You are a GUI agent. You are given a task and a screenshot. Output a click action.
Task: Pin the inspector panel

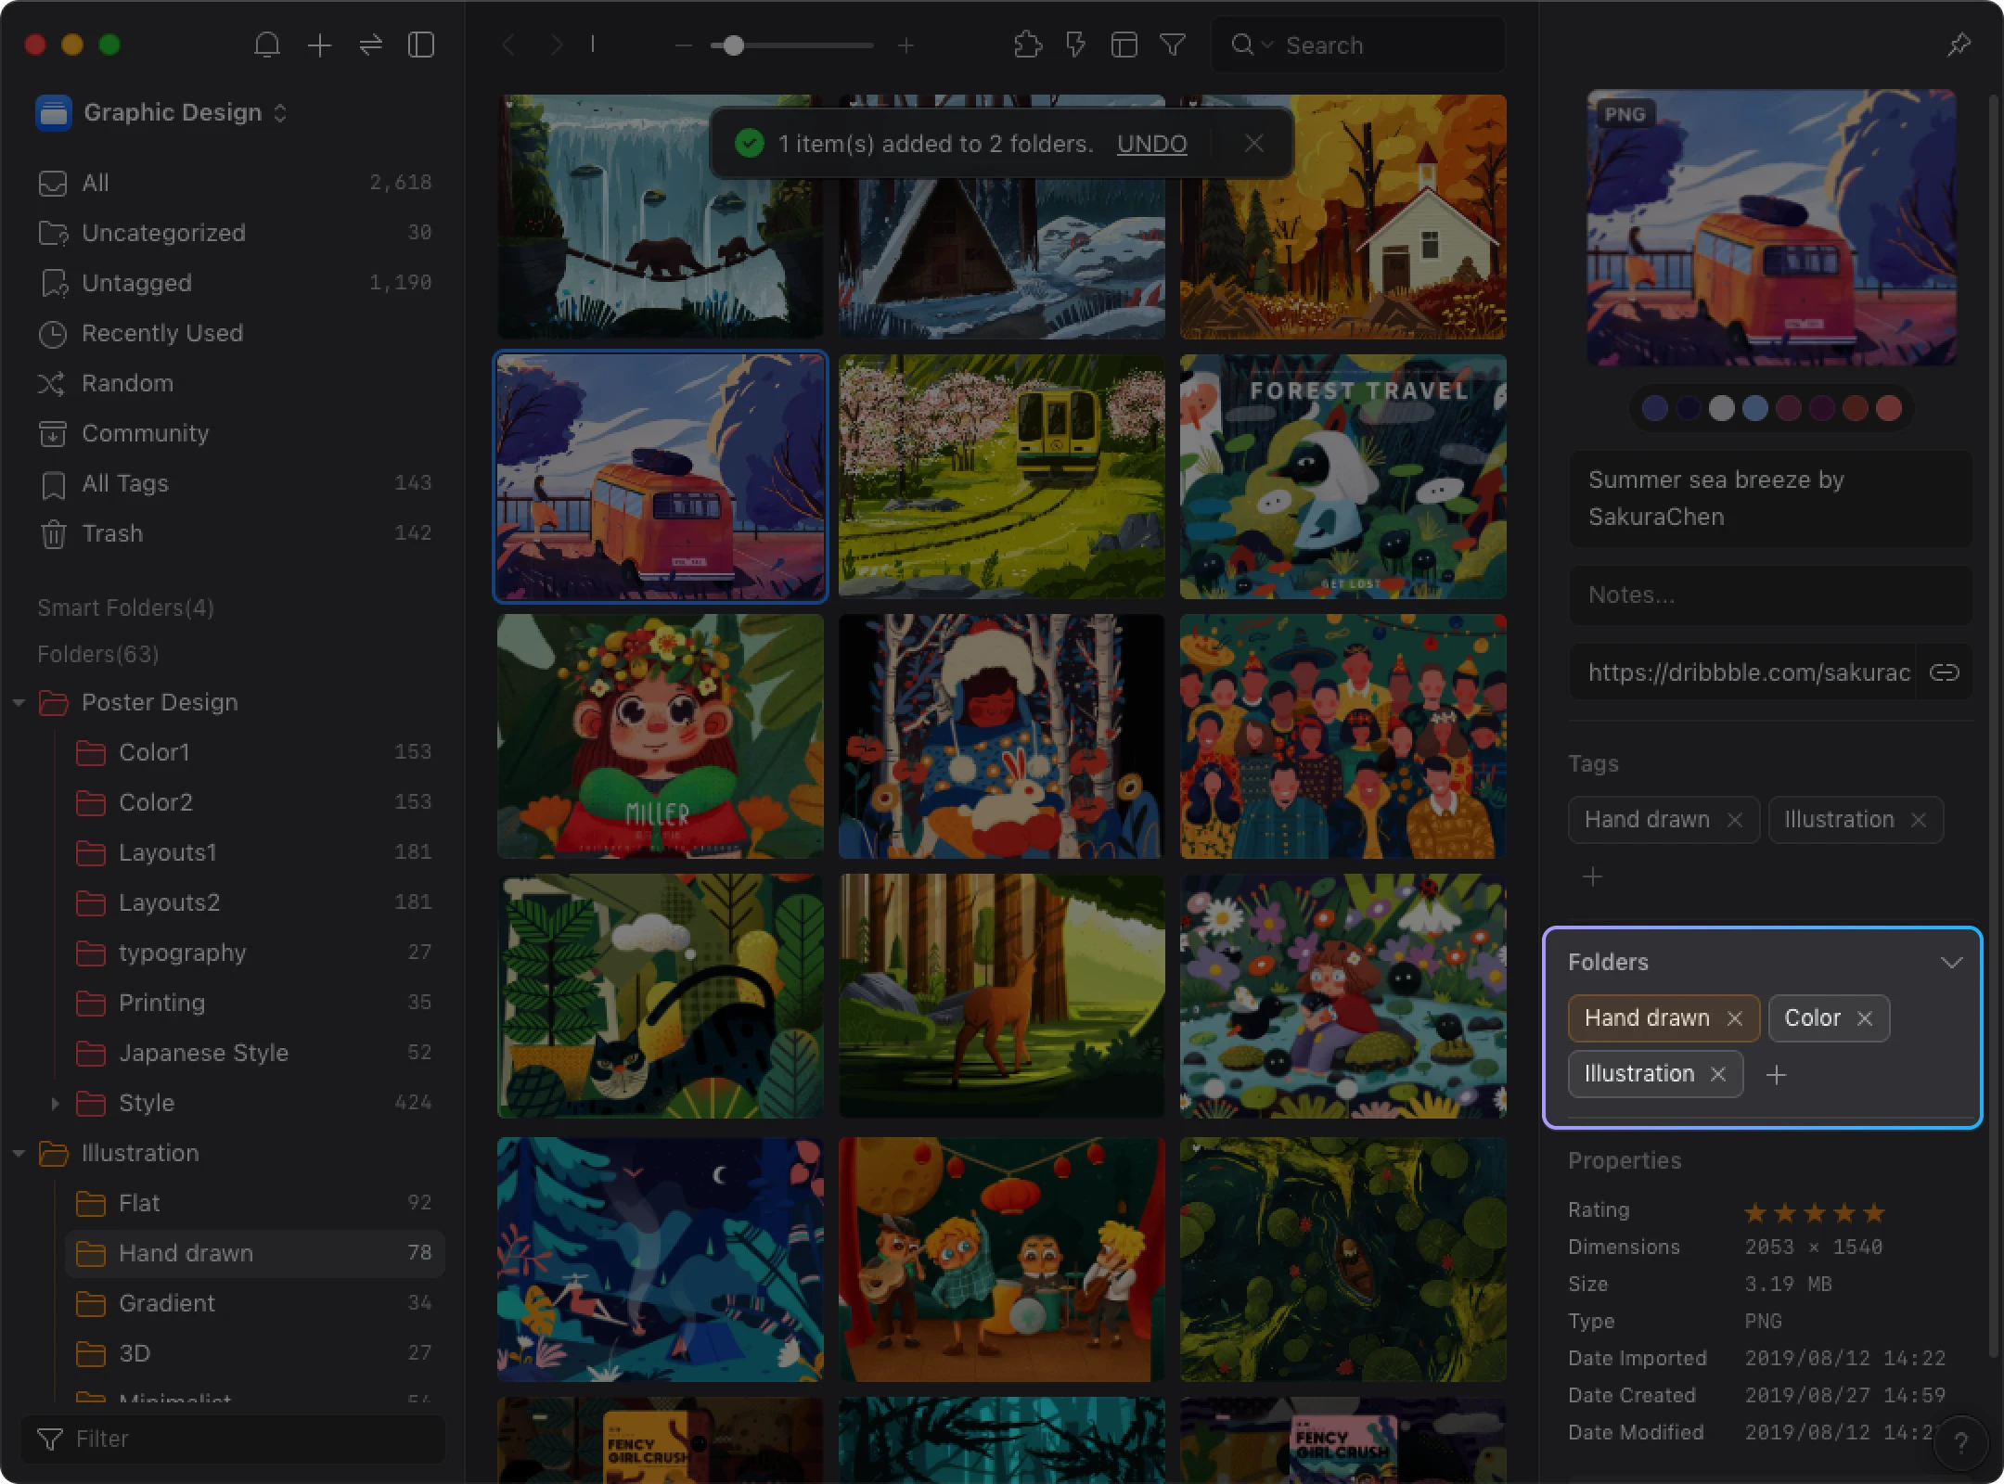(1959, 45)
